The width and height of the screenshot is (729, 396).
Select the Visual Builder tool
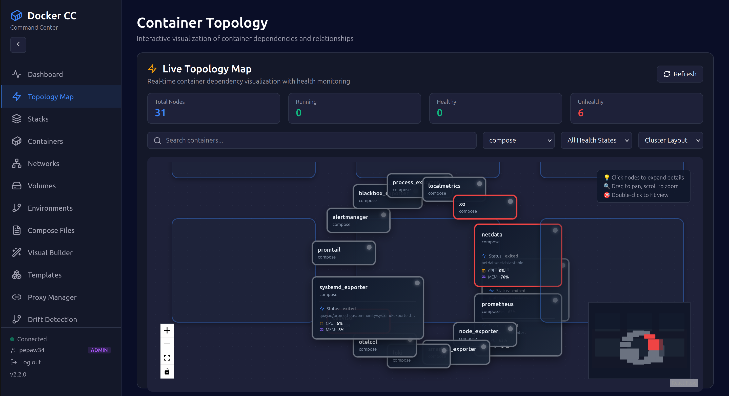coord(50,252)
